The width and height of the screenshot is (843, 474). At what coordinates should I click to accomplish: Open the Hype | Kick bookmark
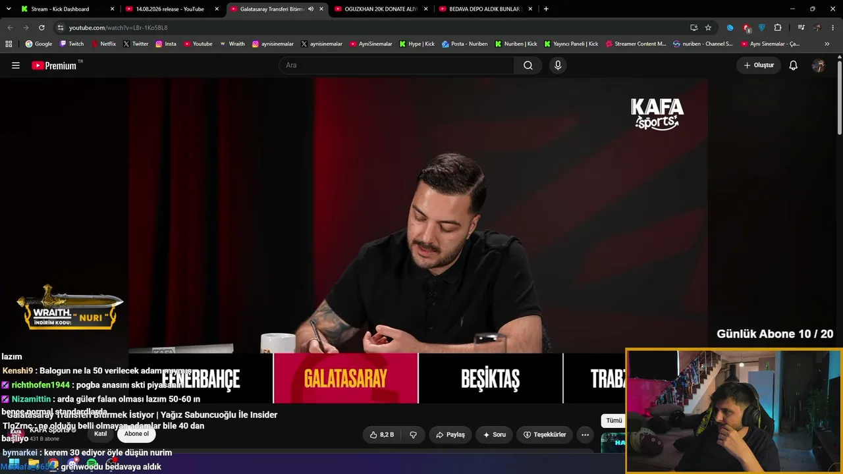(x=416, y=43)
